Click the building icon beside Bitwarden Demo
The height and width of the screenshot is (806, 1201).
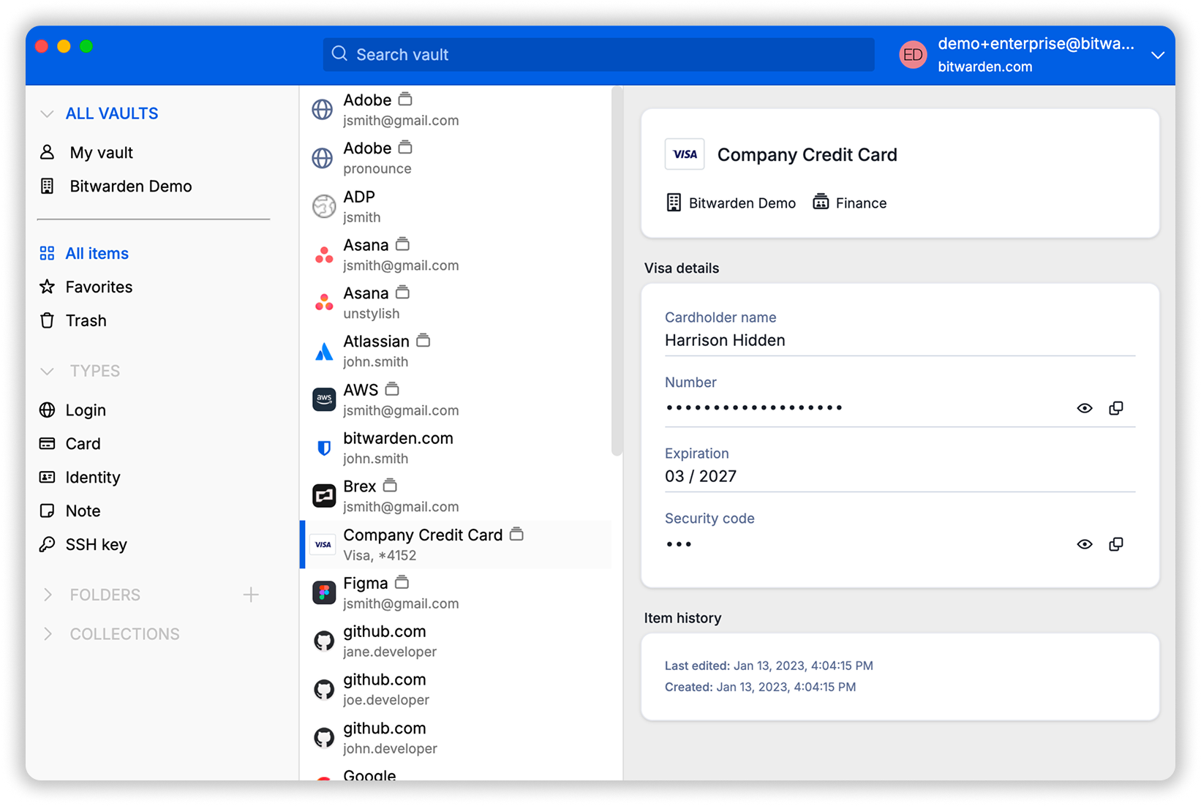(x=47, y=186)
